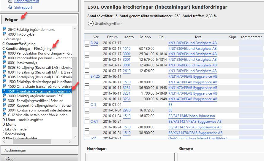Tick the checkbox for verification C-5
The height and width of the screenshot is (161, 264).
tap(87, 104)
